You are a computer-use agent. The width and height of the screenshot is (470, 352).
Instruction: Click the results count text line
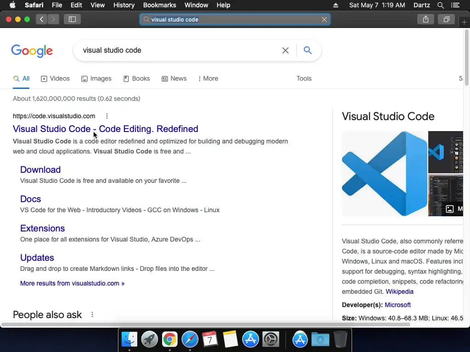pyautogui.click(x=77, y=99)
